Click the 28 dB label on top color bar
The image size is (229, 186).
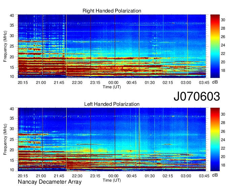tap(223, 28)
